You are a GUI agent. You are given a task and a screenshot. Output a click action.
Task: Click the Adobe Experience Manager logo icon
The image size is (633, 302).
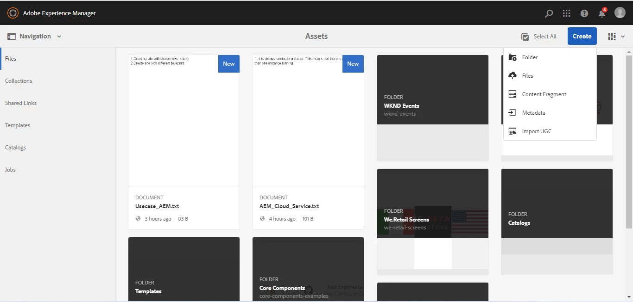coord(13,13)
